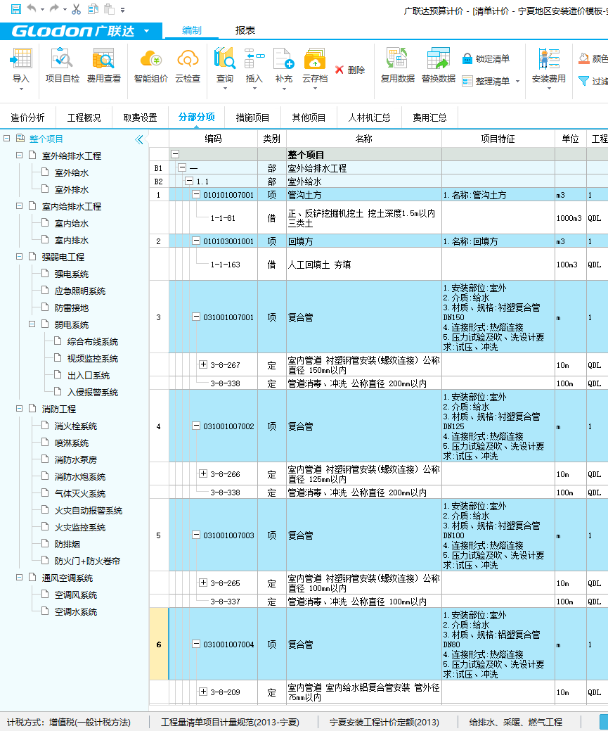Expand the 3-8-267 quota row
Viewport: 608px width, 731px height.
click(x=203, y=364)
